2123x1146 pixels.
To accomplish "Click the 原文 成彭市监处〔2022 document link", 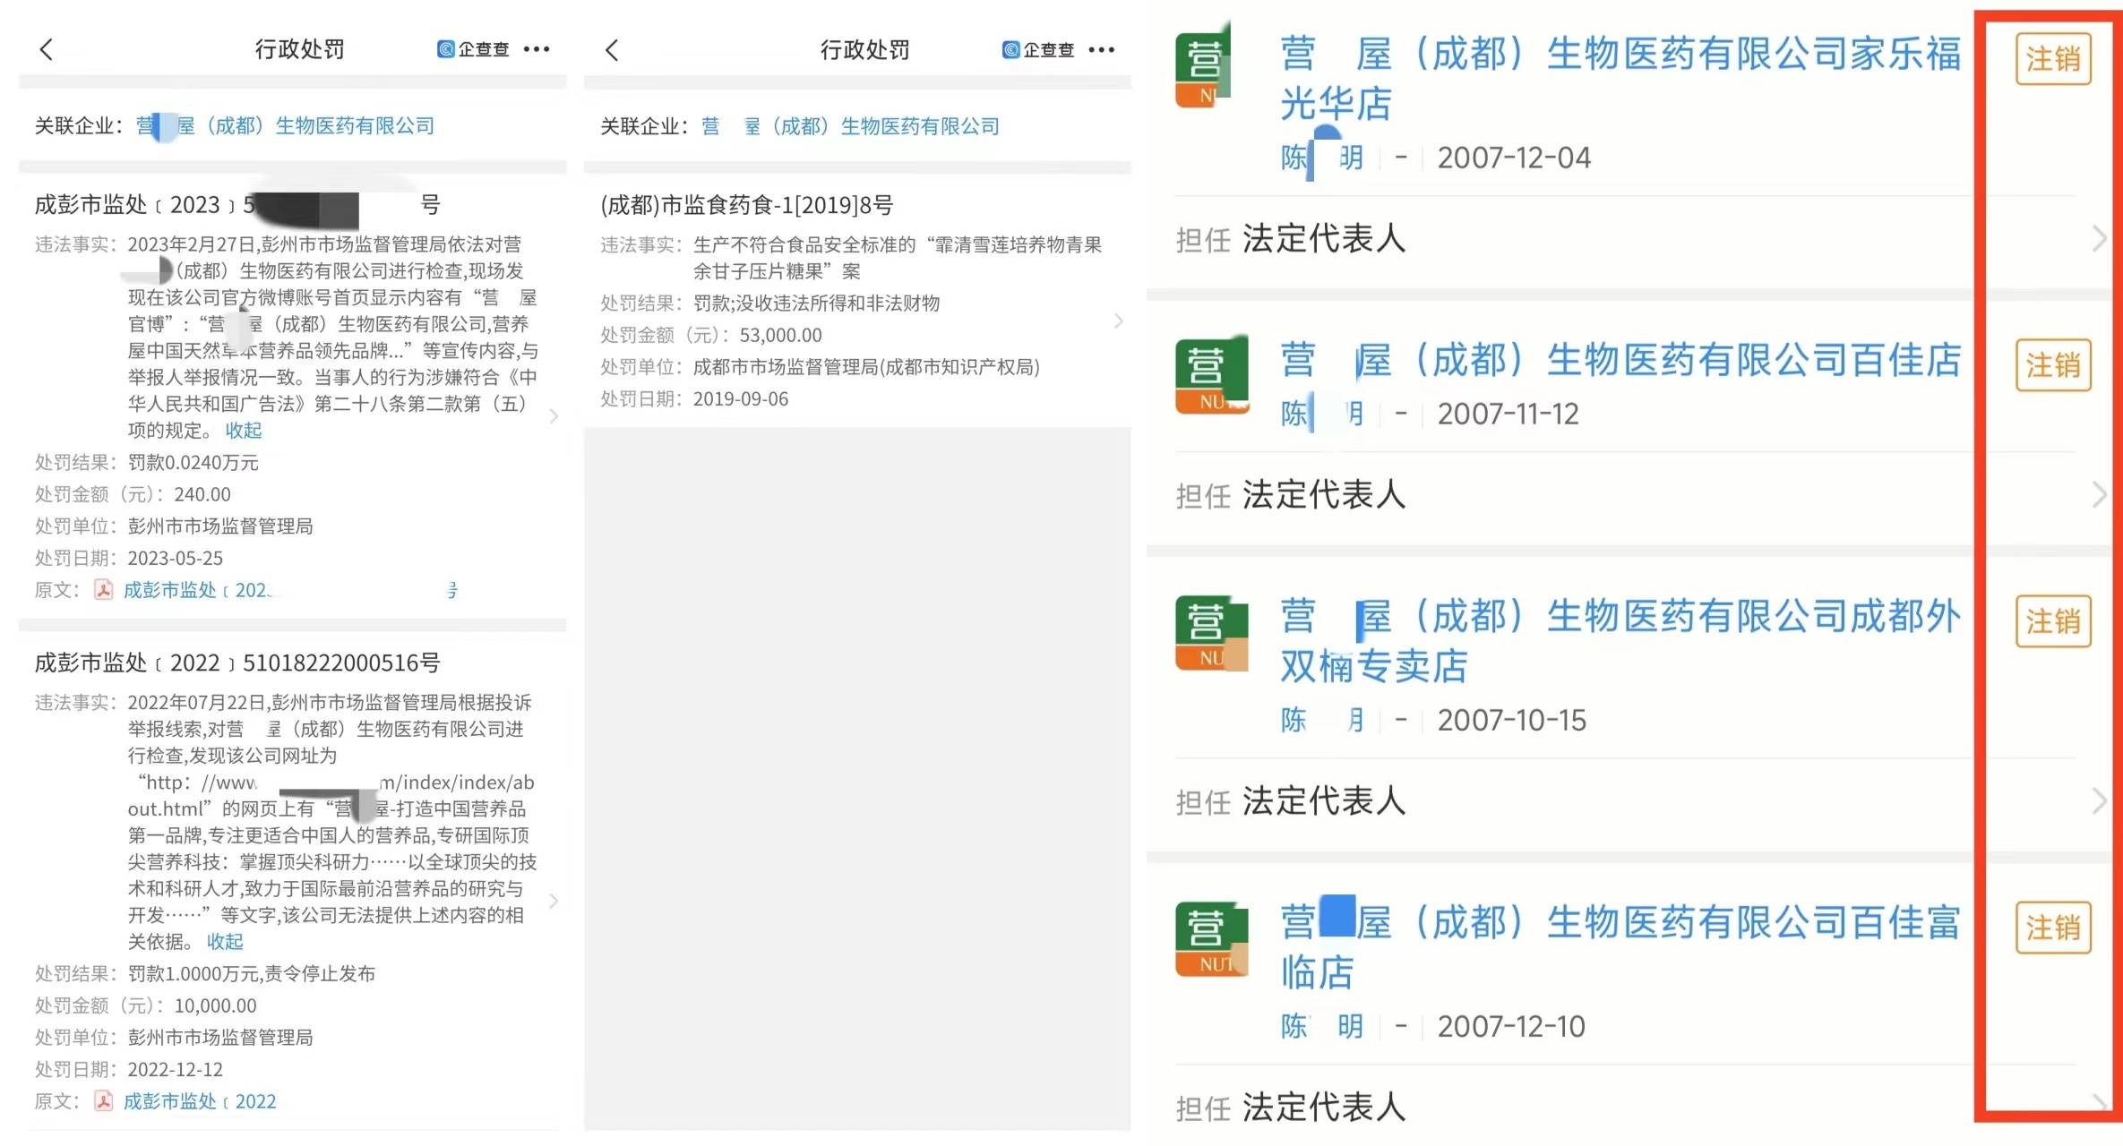I will point(199,1100).
